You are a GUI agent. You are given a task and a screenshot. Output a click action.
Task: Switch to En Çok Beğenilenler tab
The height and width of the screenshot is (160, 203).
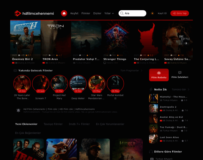[x=28, y=133]
